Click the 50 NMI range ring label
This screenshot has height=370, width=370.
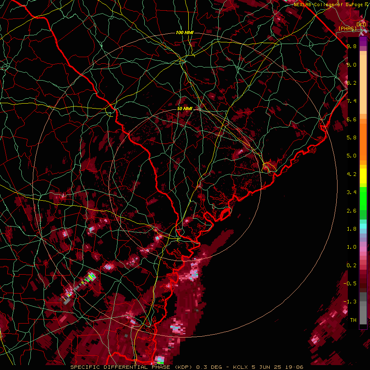[185, 109]
